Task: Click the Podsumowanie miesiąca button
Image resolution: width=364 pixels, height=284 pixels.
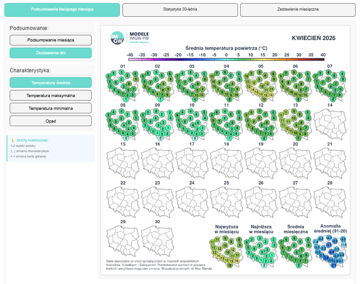Action: [51, 40]
